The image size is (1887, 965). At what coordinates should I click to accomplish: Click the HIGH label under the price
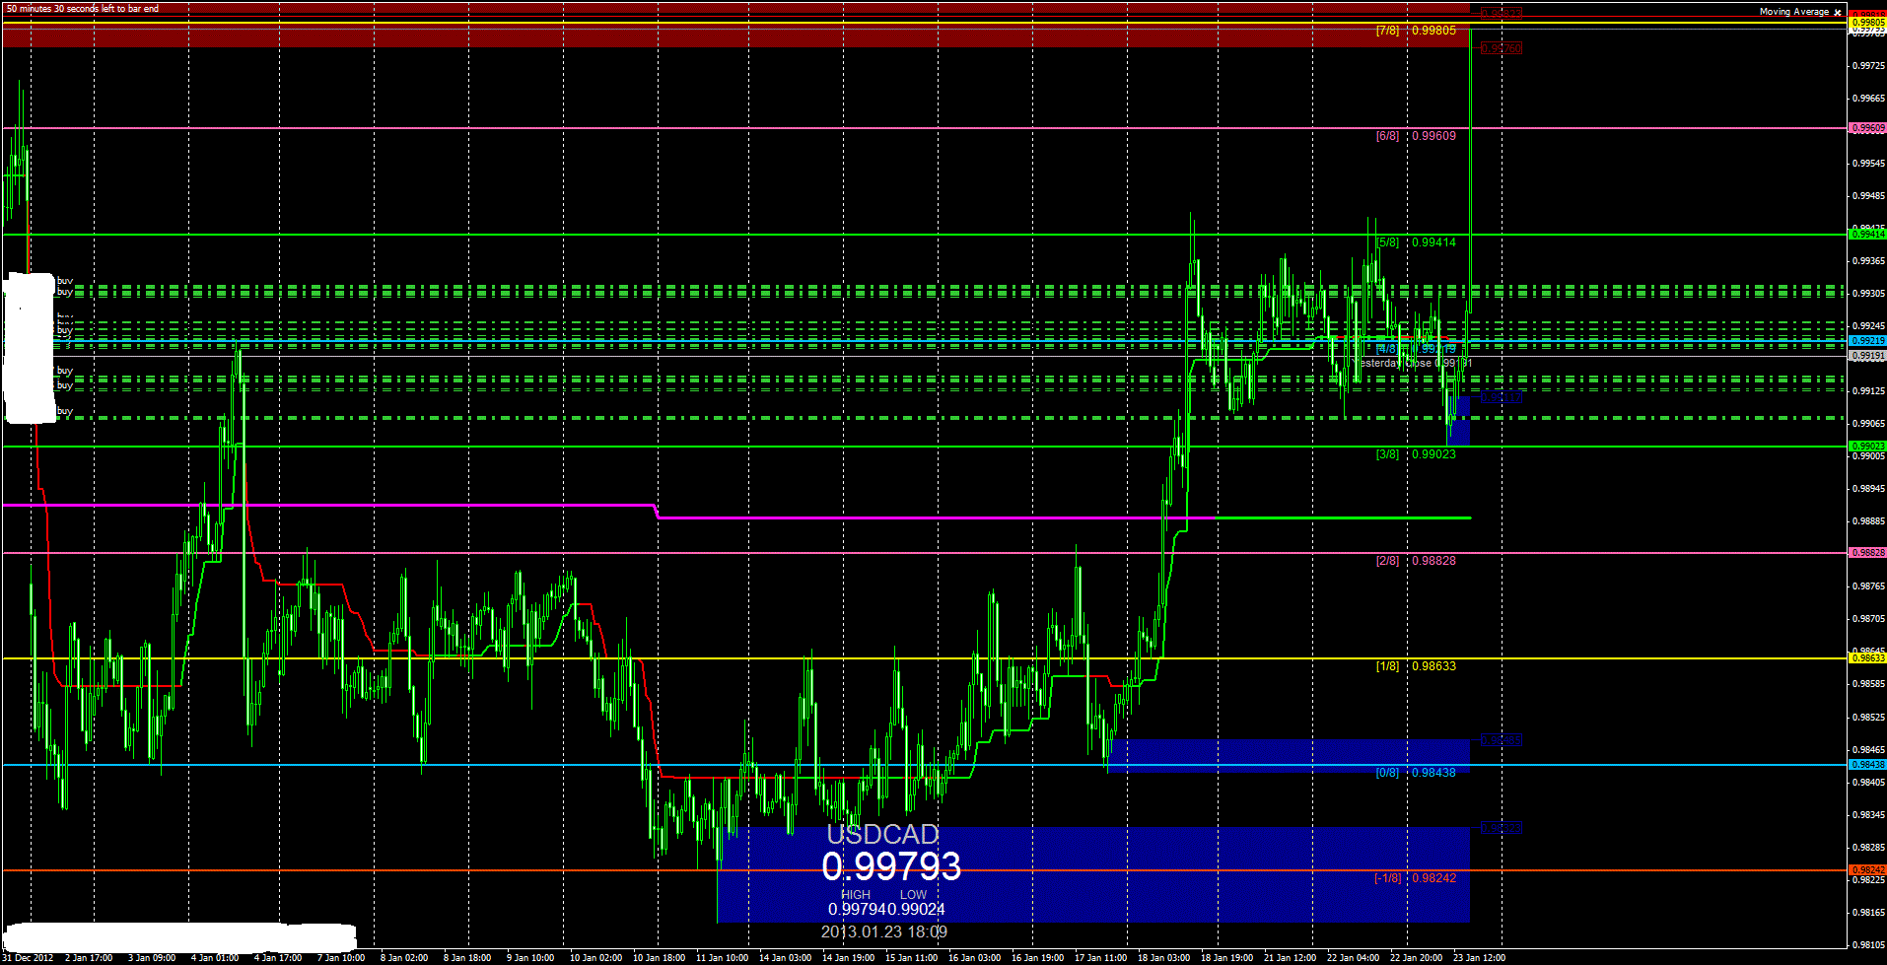856,895
